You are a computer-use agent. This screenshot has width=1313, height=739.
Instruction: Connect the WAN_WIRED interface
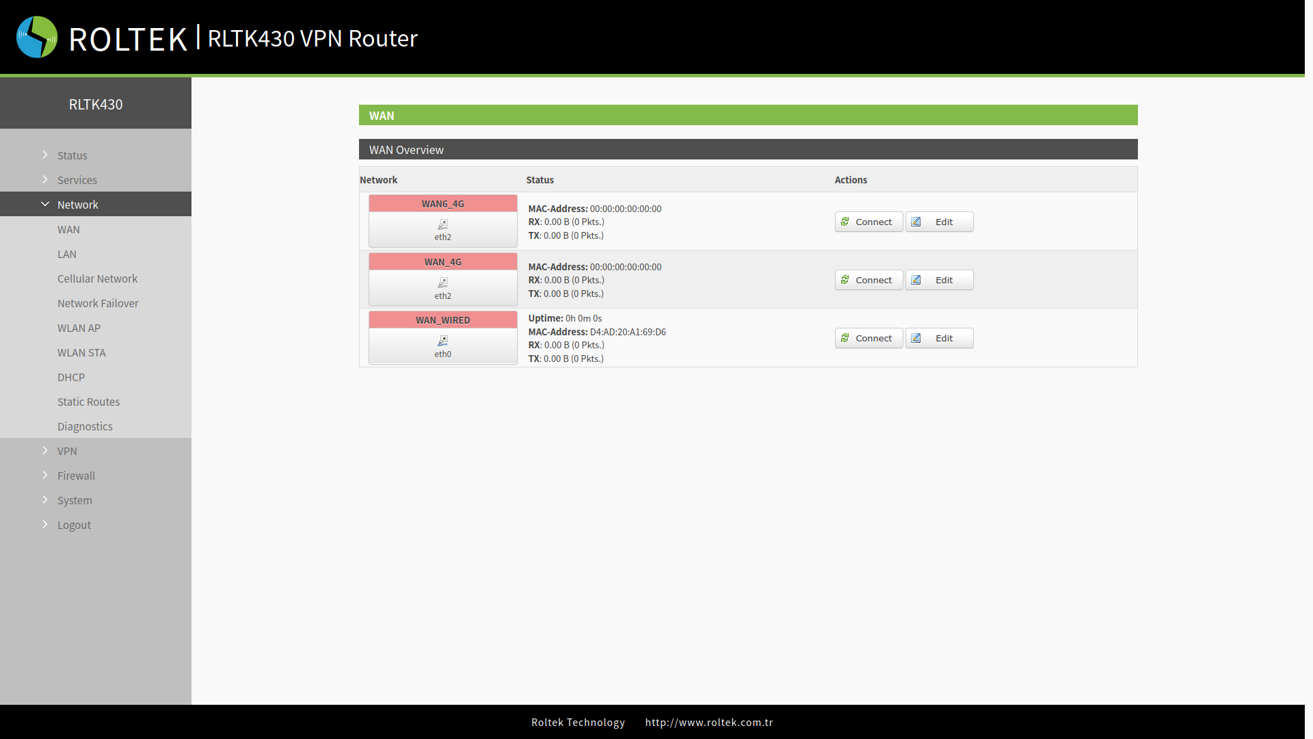(868, 338)
